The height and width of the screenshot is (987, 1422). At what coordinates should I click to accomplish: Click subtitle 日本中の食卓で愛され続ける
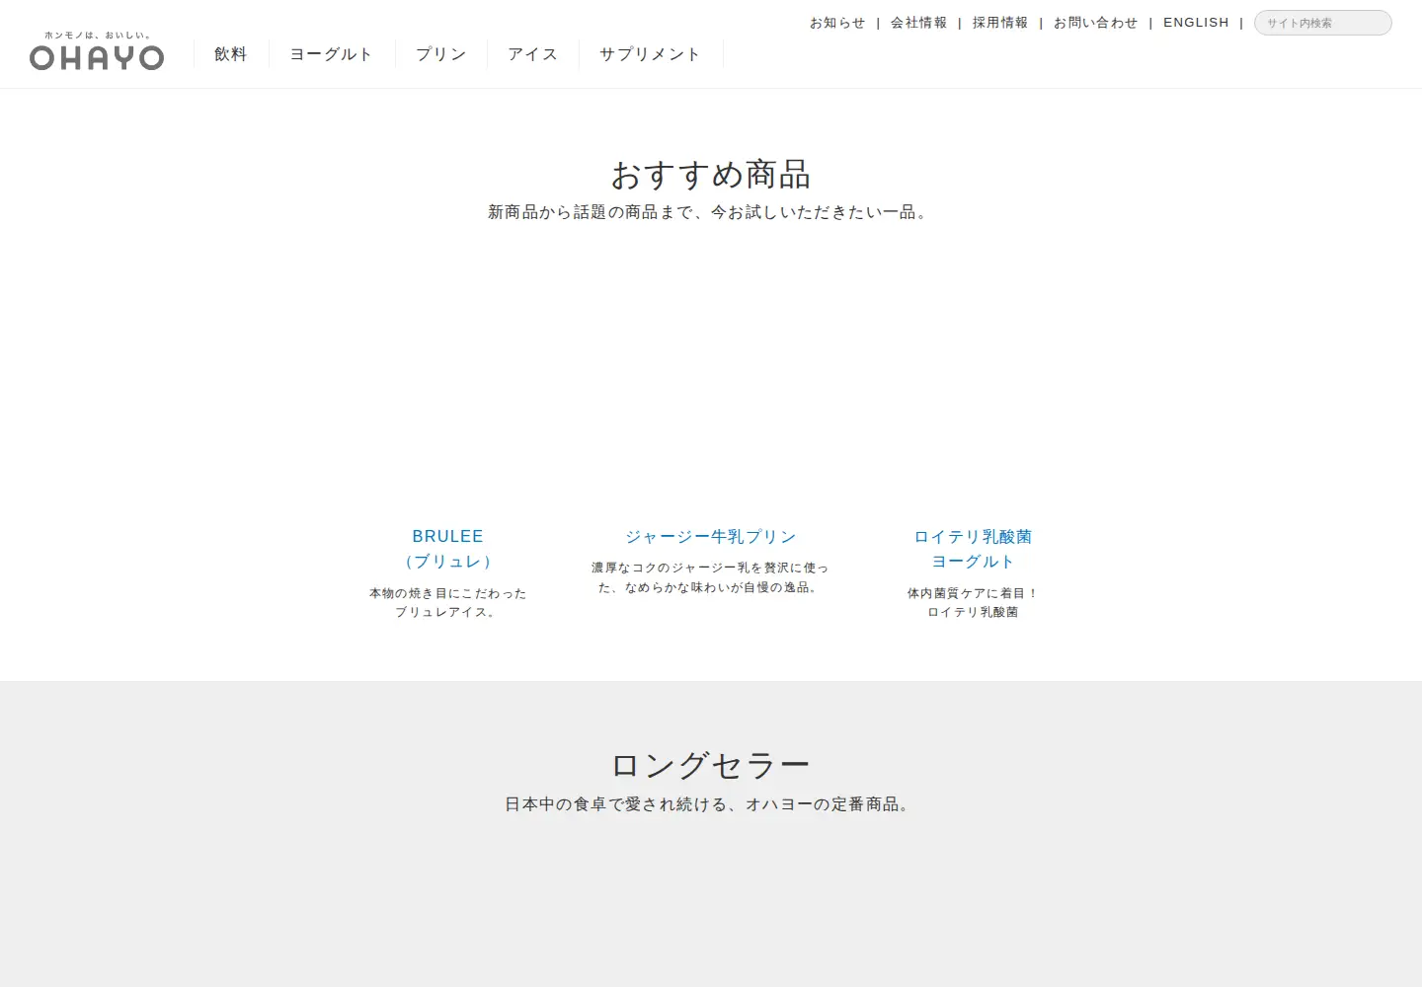711,804
